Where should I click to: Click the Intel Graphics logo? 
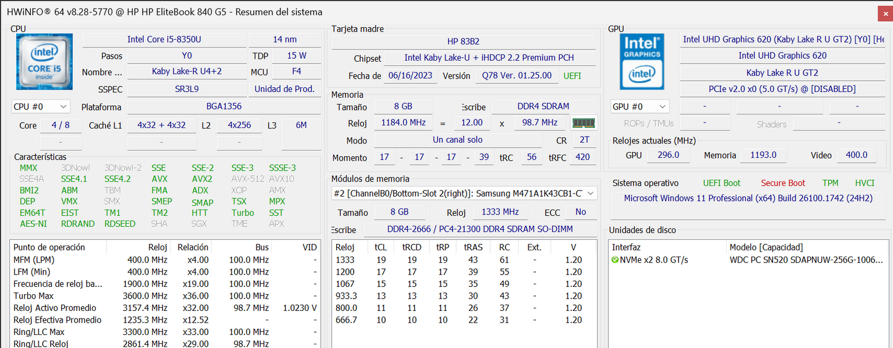pos(642,61)
